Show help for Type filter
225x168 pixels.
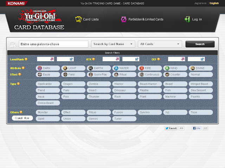click(18, 84)
